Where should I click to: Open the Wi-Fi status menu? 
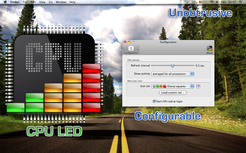pos(212,2)
